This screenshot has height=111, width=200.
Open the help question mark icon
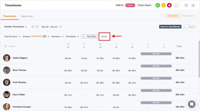click(186, 5)
